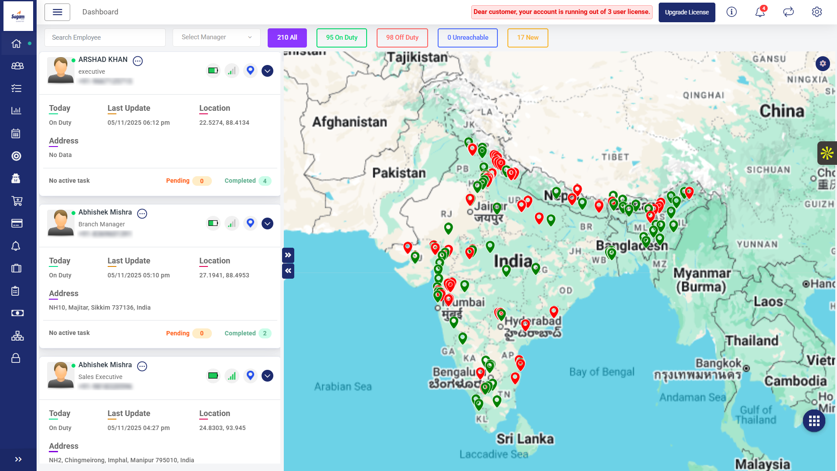The height and width of the screenshot is (471, 837).
Task: Open the Select Manager dropdown
Action: click(x=217, y=38)
